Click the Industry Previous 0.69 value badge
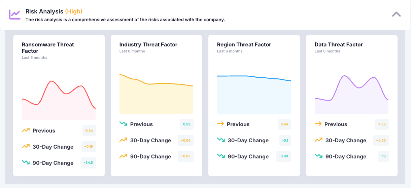Image resolution: width=411 pixels, height=188 pixels. pos(187,124)
